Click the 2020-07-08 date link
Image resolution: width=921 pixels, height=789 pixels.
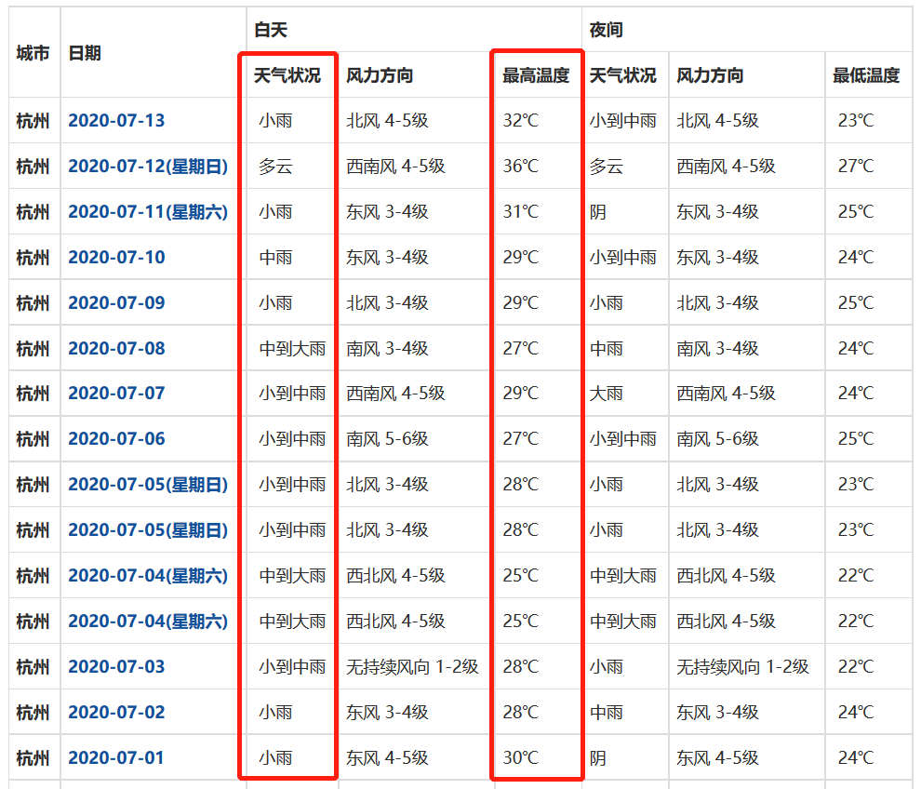pos(116,349)
